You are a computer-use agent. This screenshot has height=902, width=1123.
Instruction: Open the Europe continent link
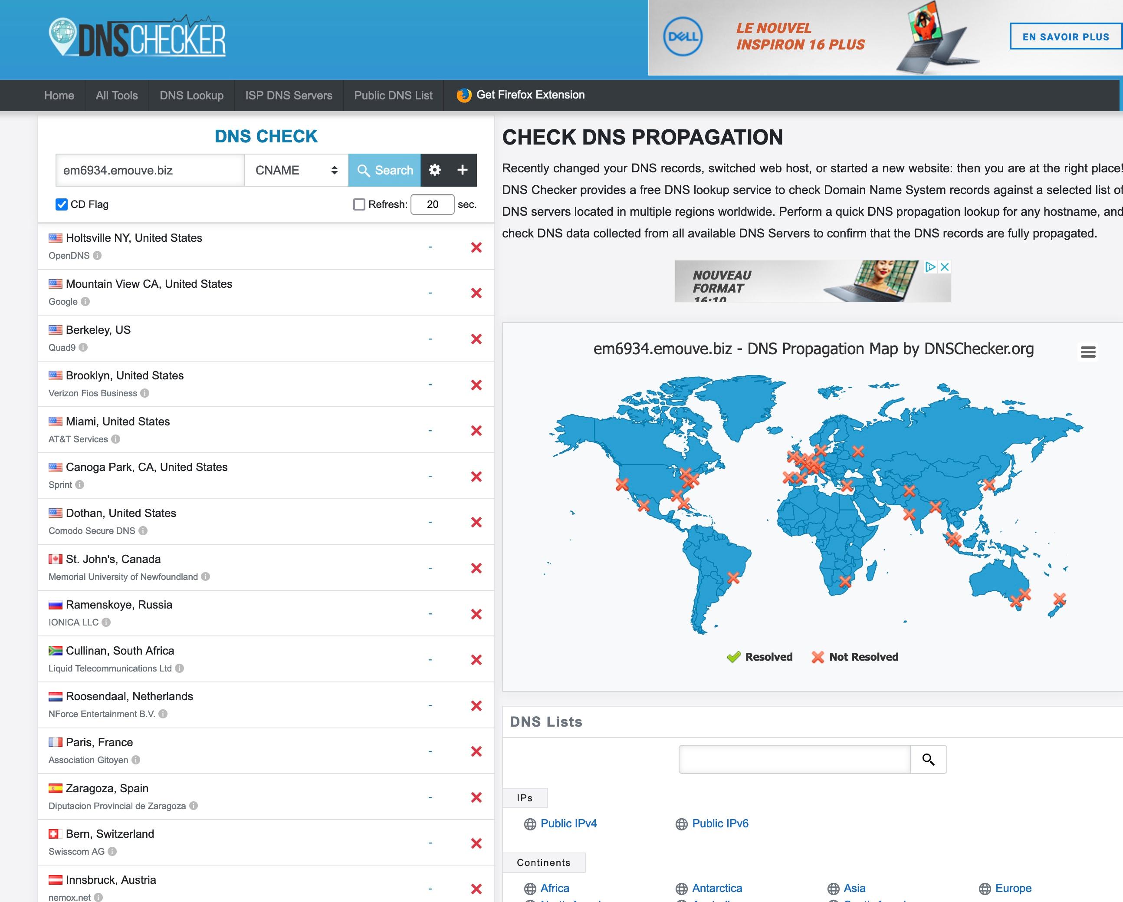pos(1013,888)
